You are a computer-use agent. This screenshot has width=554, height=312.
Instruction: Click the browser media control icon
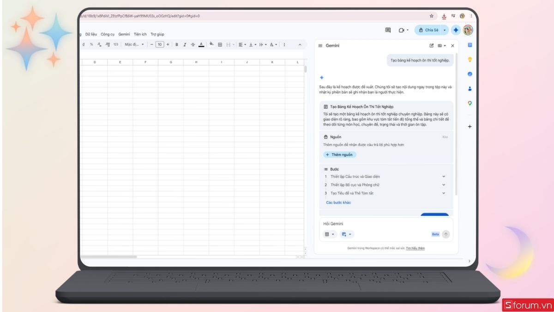pos(453,16)
